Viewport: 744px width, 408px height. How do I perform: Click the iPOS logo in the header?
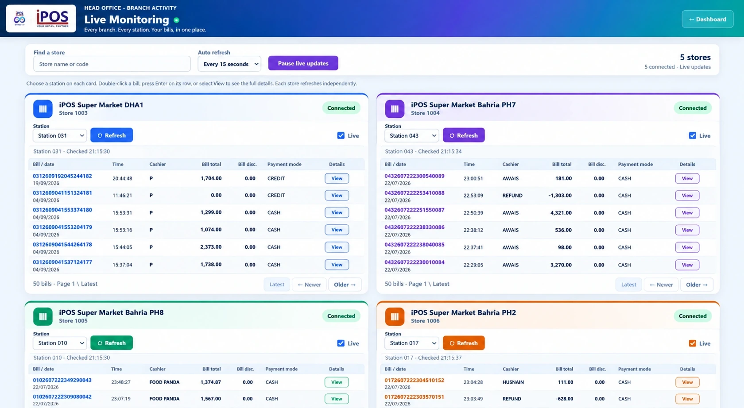pyautogui.click(x=41, y=19)
